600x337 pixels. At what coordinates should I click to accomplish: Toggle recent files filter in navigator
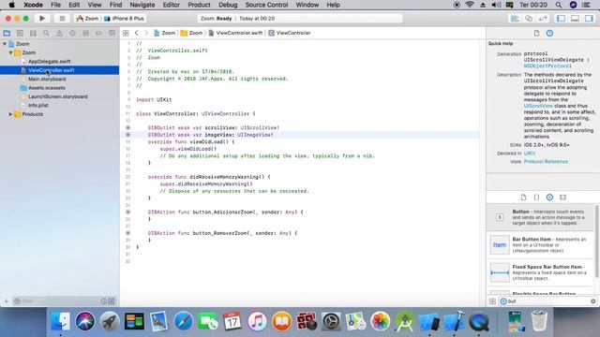[x=104, y=301]
